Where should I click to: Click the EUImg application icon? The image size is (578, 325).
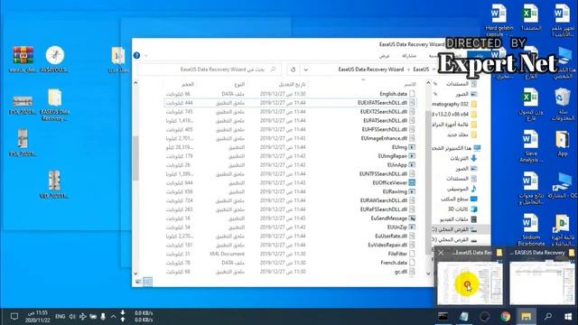[x=412, y=147]
